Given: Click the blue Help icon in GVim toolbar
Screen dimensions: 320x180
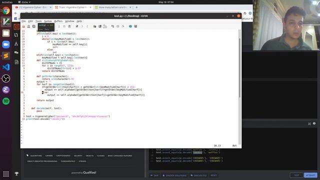Looking at the screenshot, I should tap(130, 26).
